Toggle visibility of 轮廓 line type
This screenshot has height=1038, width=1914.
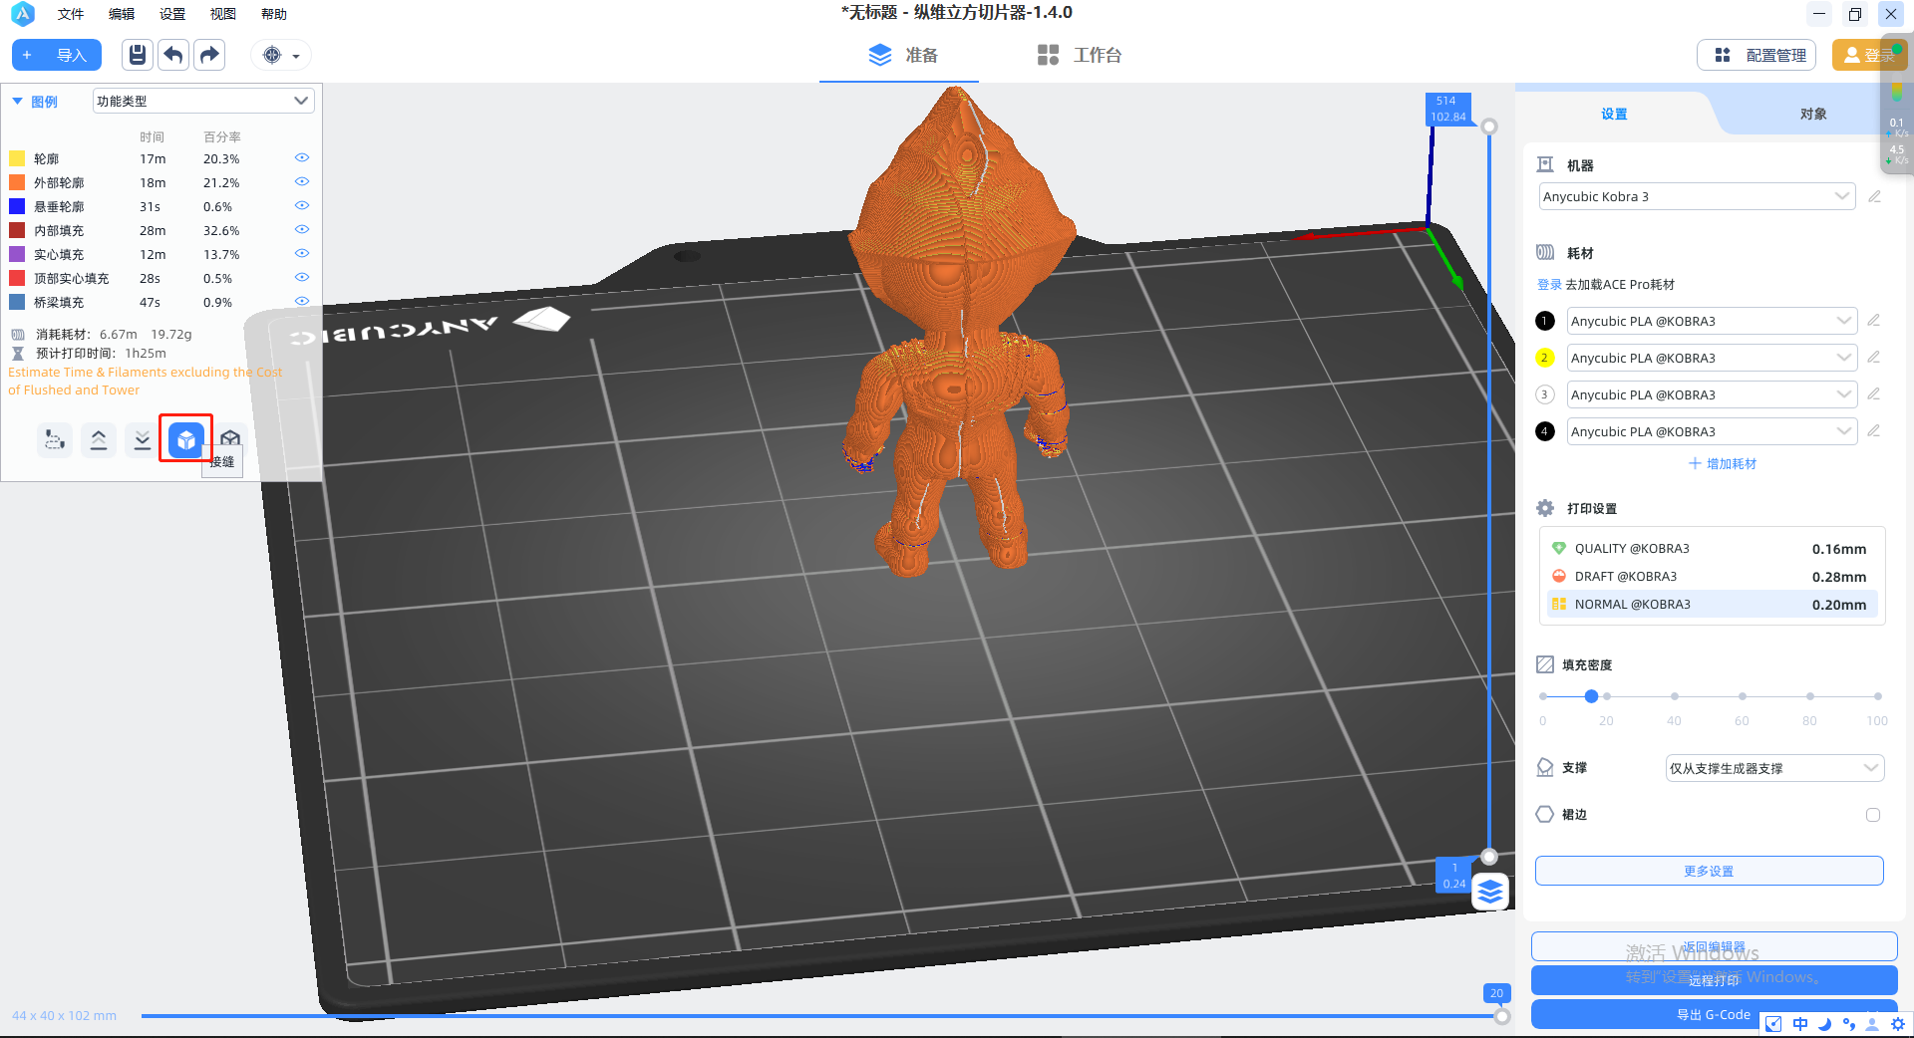(x=302, y=158)
